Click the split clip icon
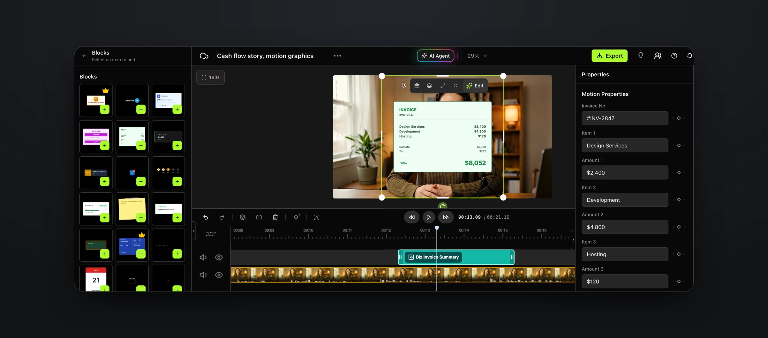The width and height of the screenshot is (768, 338). coord(259,217)
